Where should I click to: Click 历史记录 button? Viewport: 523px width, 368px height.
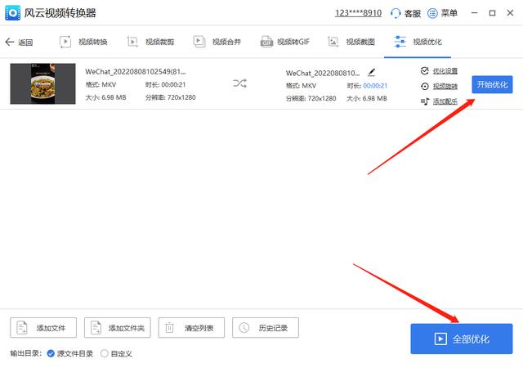pos(266,328)
